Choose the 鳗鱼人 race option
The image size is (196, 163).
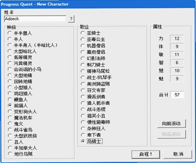point(18,99)
